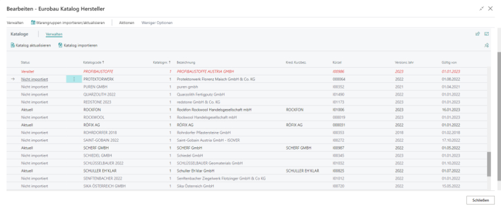Click the Kataloge section heading
501x210 pixels.
pyautogui.click(x=19, y=34)
